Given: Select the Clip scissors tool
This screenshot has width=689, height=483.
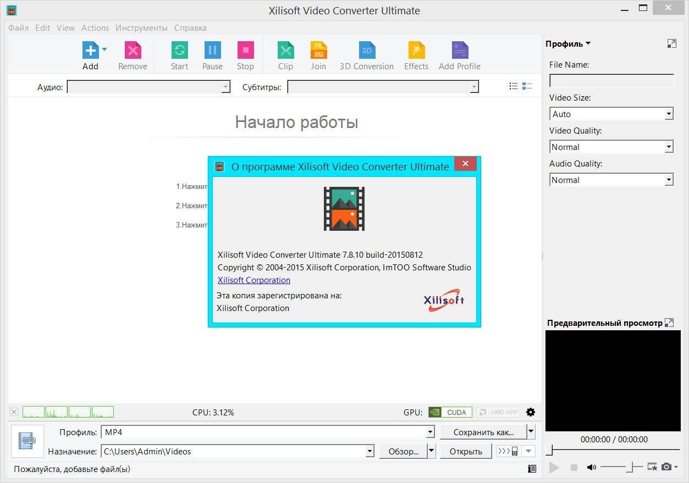Looking at the screenshot, I should [x=285, y=51].
